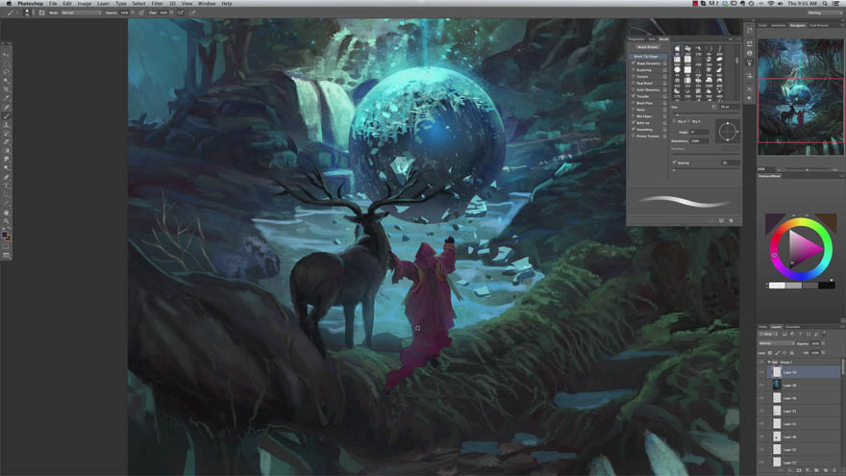Select the Hand tool

[6, 213]
